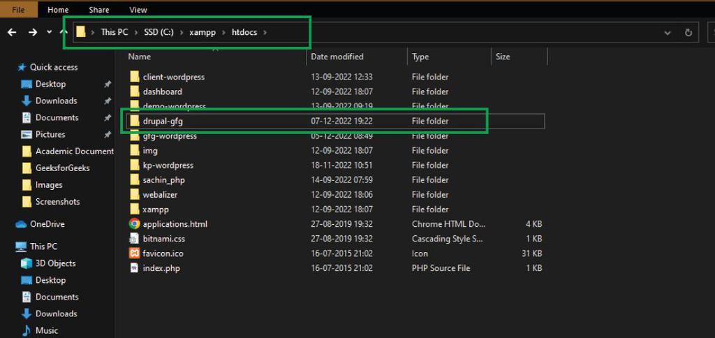
Task: Click PHP Source File type cell
Action: point(441,267)
